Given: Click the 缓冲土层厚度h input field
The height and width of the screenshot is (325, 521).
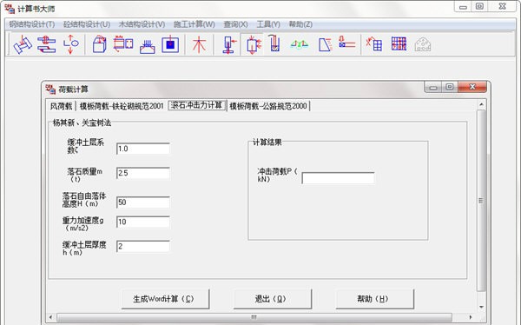Looking at the screenshot, I should point(143,247).
